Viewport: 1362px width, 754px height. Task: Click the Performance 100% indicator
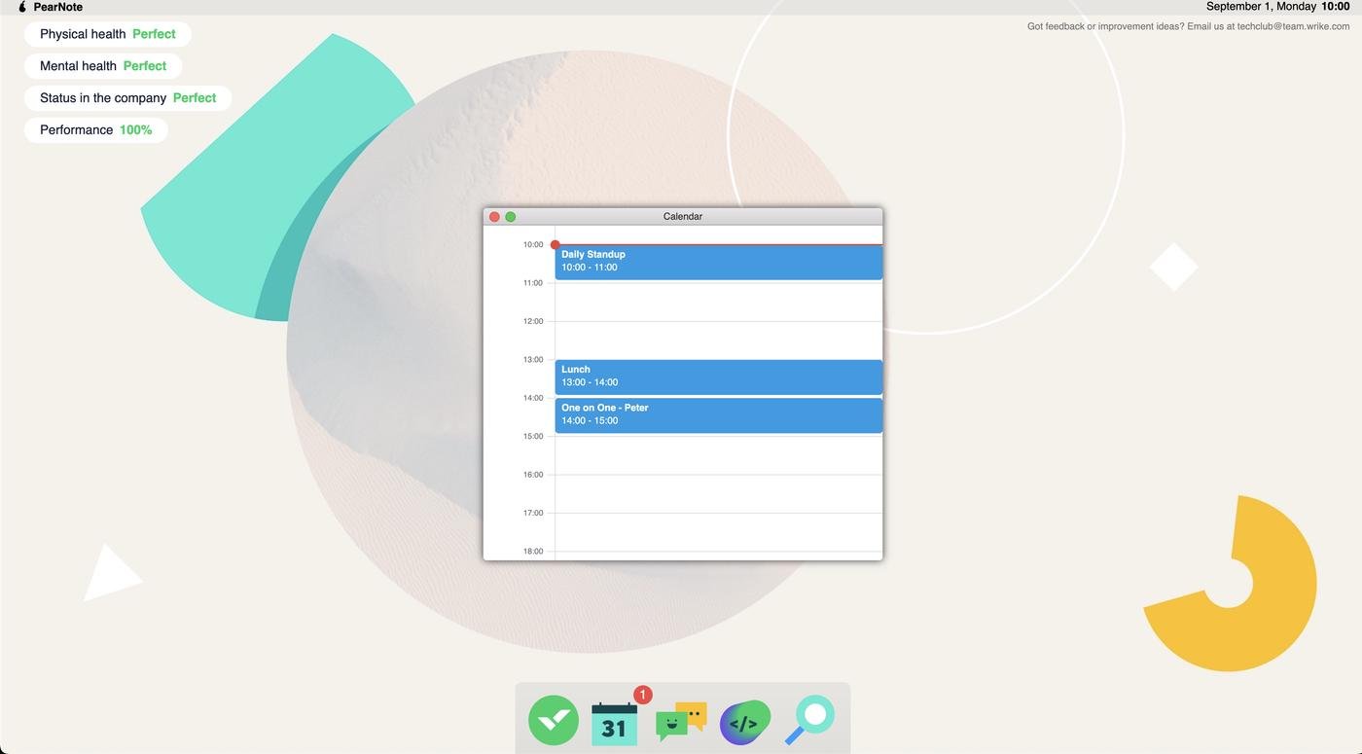pos(95,130)
